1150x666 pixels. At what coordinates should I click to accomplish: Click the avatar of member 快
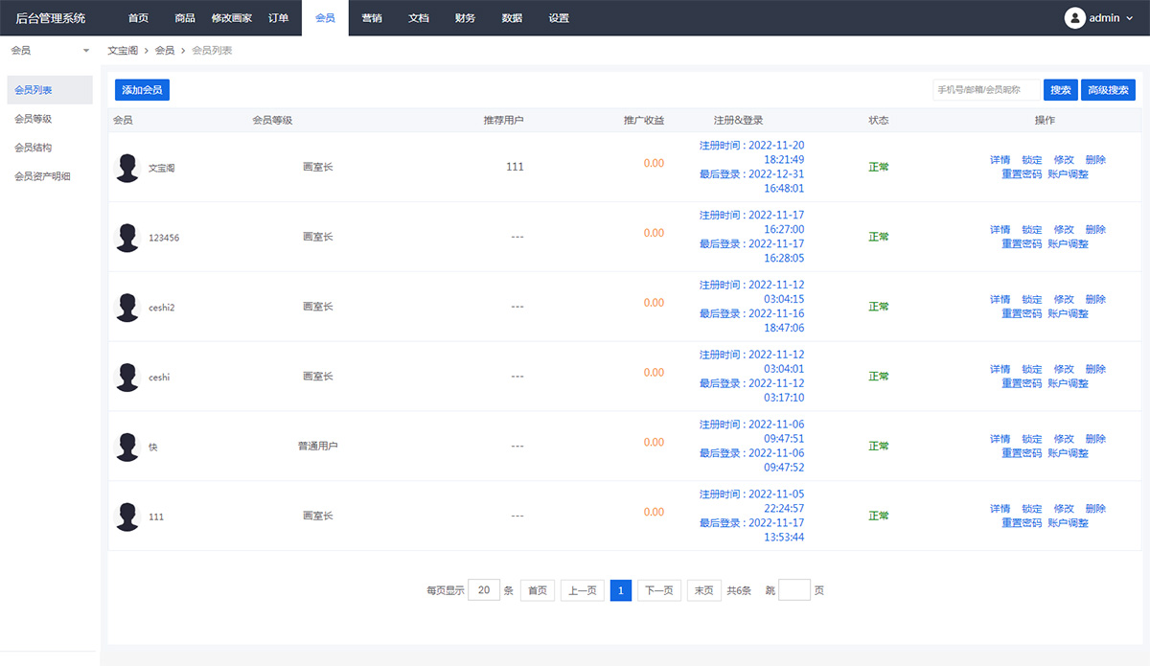point(127,447)
